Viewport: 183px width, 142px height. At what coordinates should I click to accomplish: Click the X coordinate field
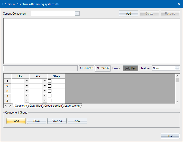[86, 68]
